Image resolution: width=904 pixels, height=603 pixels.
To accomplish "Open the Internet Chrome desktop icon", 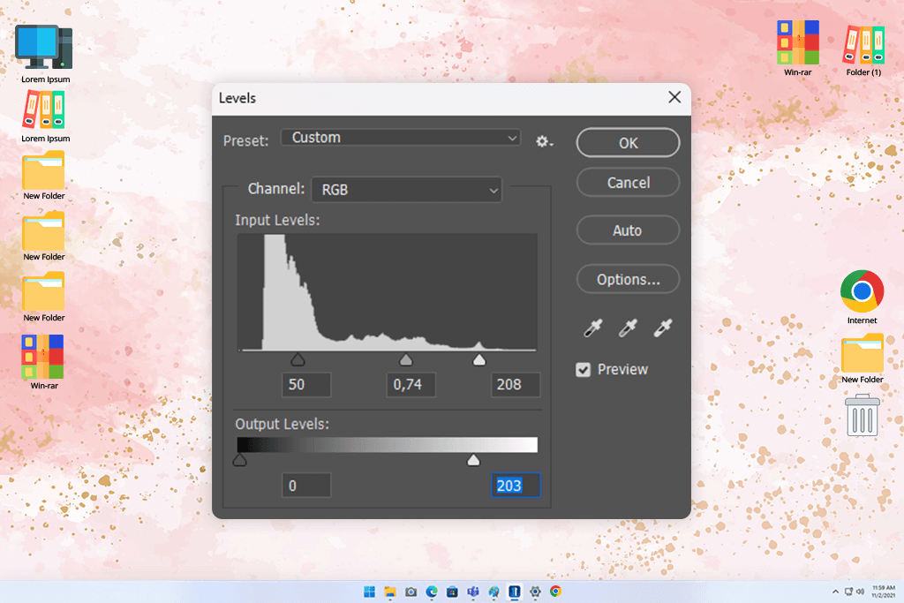I will 862,297.
